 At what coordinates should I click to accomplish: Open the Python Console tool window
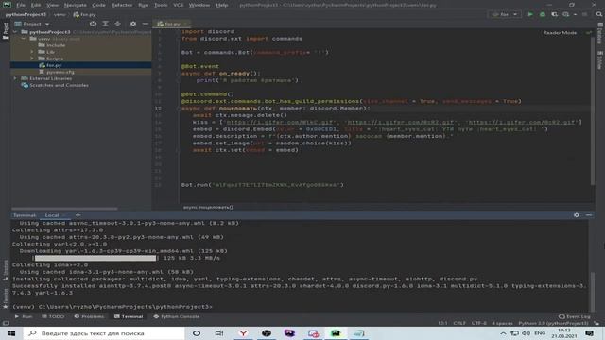(177, 316)
